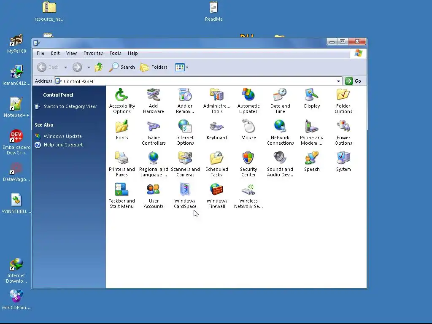
Task: Click the Go button
Action: coord(354,81)
